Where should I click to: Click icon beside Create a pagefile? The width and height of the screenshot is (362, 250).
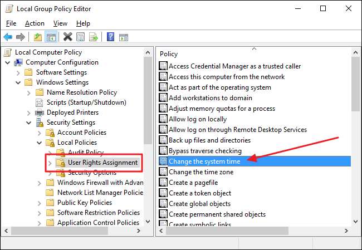[x=163, y=183]
